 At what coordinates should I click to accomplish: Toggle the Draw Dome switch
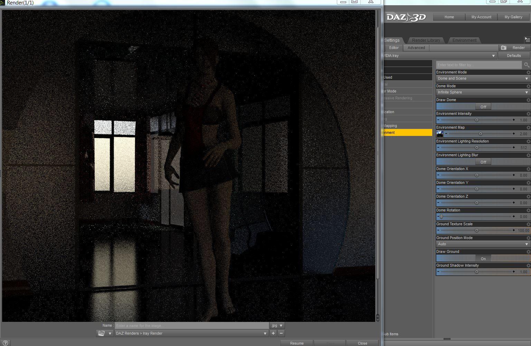tap(483, 107)
